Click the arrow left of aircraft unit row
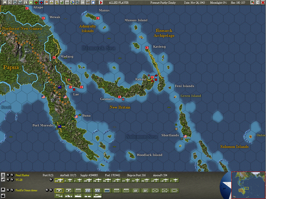 [51, 180]
